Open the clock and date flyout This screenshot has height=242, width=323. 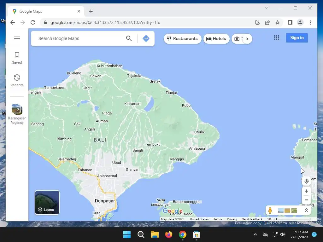click(x=299, y=234)
